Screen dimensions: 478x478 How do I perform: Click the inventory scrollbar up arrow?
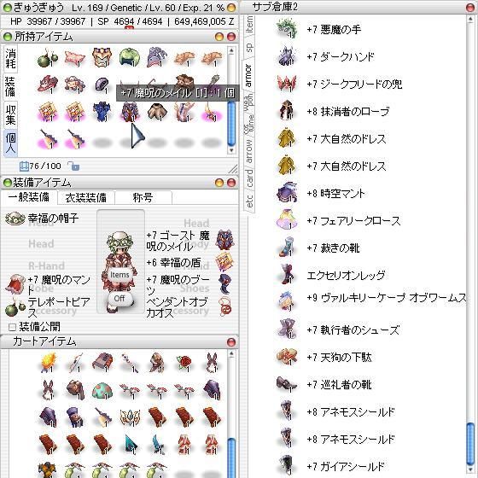[x=231, y=50]
